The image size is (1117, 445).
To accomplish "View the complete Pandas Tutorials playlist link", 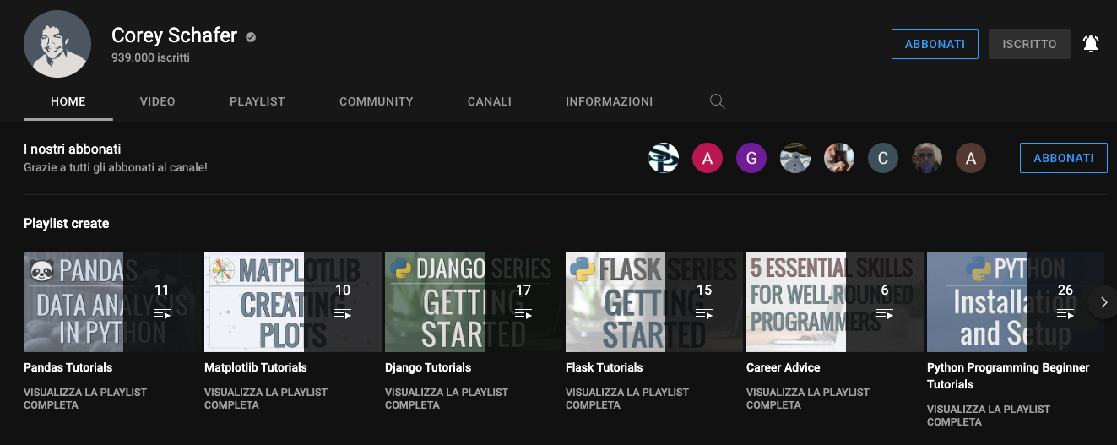I will pyautogui.click(x=85, y=399).
